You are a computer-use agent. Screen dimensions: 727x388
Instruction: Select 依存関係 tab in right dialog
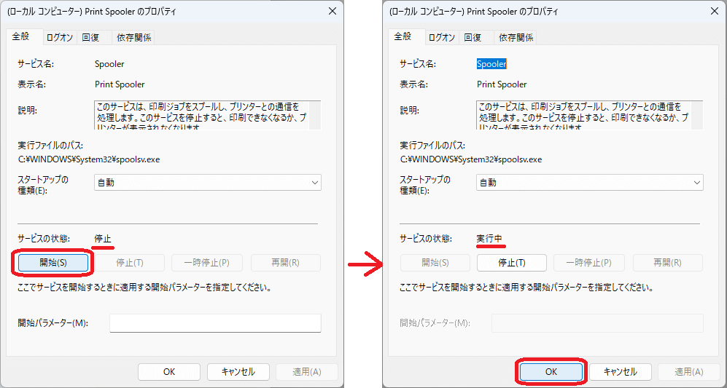click(516, 37)
